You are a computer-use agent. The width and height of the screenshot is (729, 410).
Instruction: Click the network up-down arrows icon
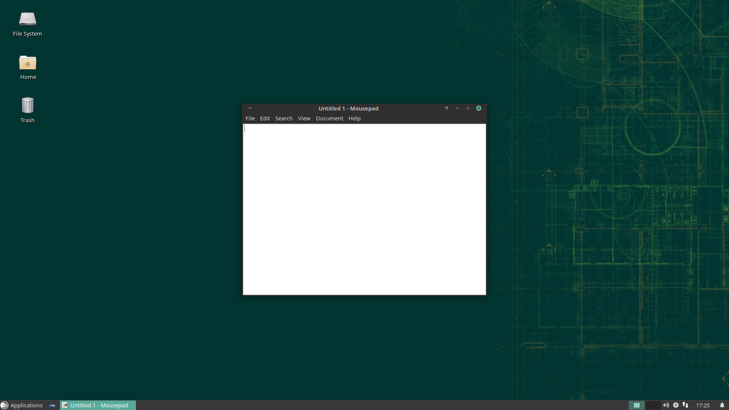(x=685, y=405)
